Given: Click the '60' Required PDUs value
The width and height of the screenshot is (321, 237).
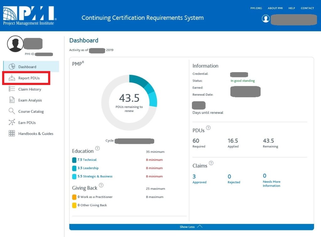Looking at the screenshot, I should (196, 141).
